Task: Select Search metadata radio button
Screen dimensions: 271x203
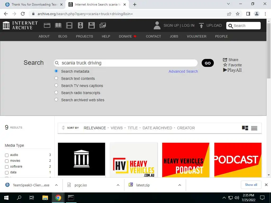Action: 56,71
